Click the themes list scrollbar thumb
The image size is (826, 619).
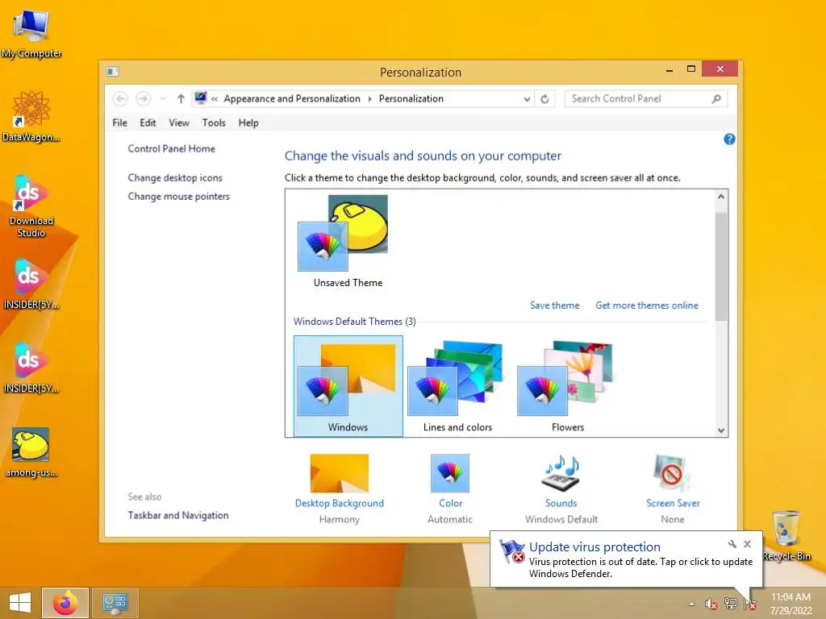721,266
